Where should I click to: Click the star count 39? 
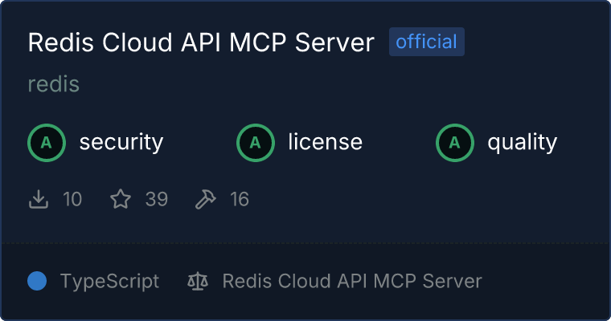click(x=157, y=199)
